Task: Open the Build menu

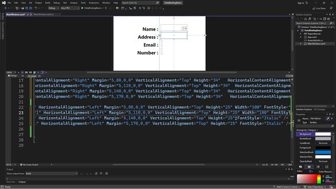Action: (x=48, y=3)
